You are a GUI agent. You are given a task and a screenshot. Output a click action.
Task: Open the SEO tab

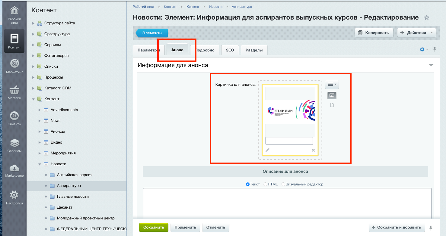(230, 50)
